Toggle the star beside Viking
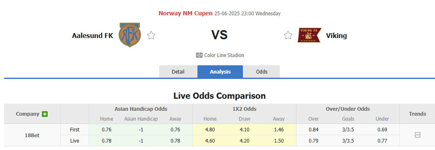435x150 pixels. [288, 36]
